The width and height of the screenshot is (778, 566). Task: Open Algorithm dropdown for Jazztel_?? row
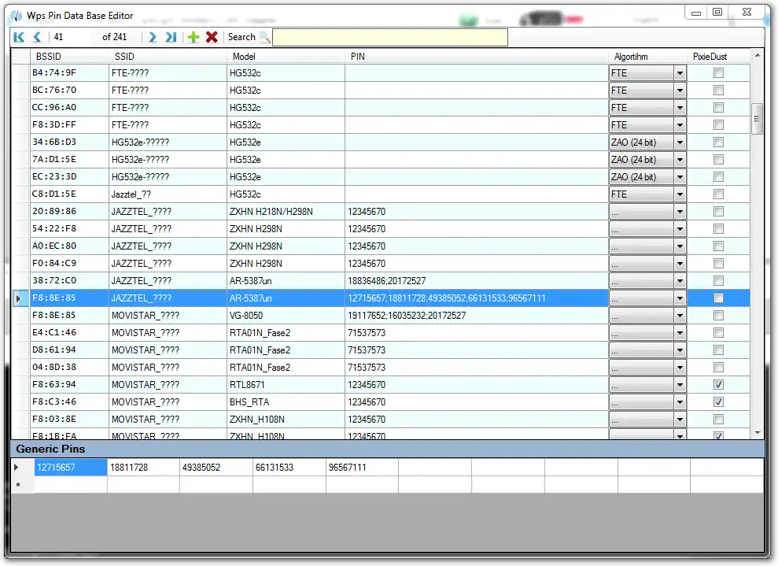point(680,194)
